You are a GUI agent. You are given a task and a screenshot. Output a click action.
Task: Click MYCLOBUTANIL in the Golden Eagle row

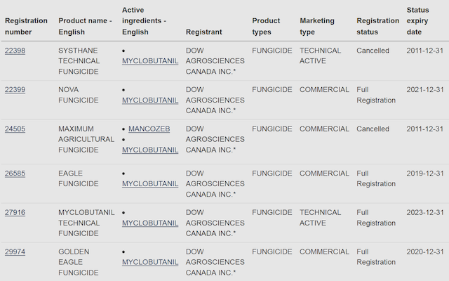[x=149, y=262]
